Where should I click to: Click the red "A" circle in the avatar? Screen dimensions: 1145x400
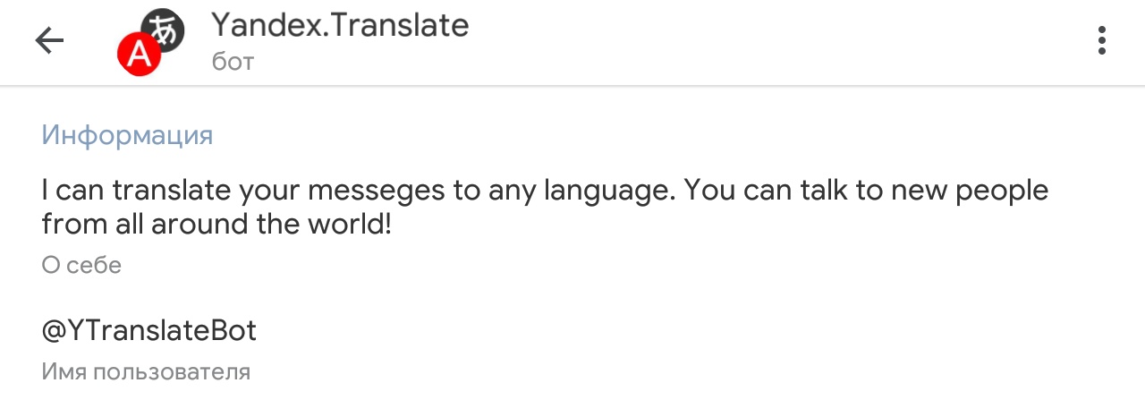(x=139, y=55)
